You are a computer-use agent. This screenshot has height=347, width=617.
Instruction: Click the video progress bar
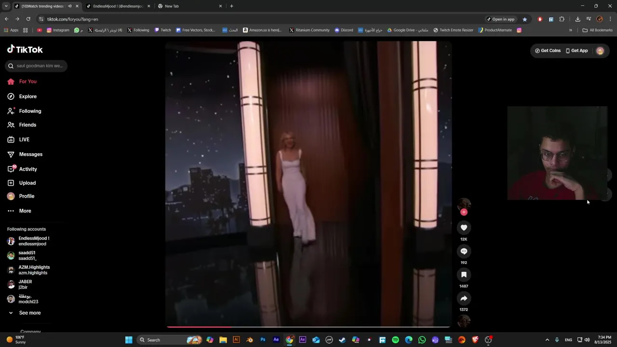pos(308,327)
